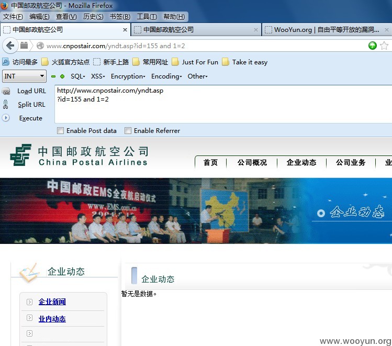Screen dimensions: 392x346
Task: Click the HackBar green plus icon
Action: coord(62,76)
